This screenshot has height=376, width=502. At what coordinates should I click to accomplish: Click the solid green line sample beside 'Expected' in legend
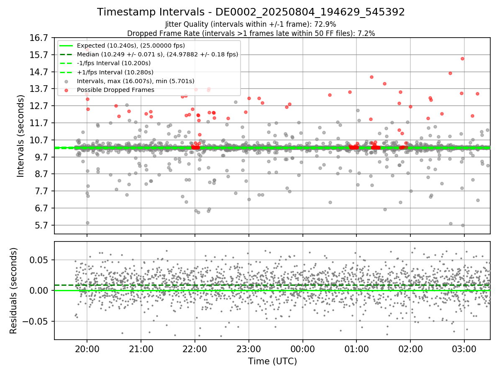[66, 46]
